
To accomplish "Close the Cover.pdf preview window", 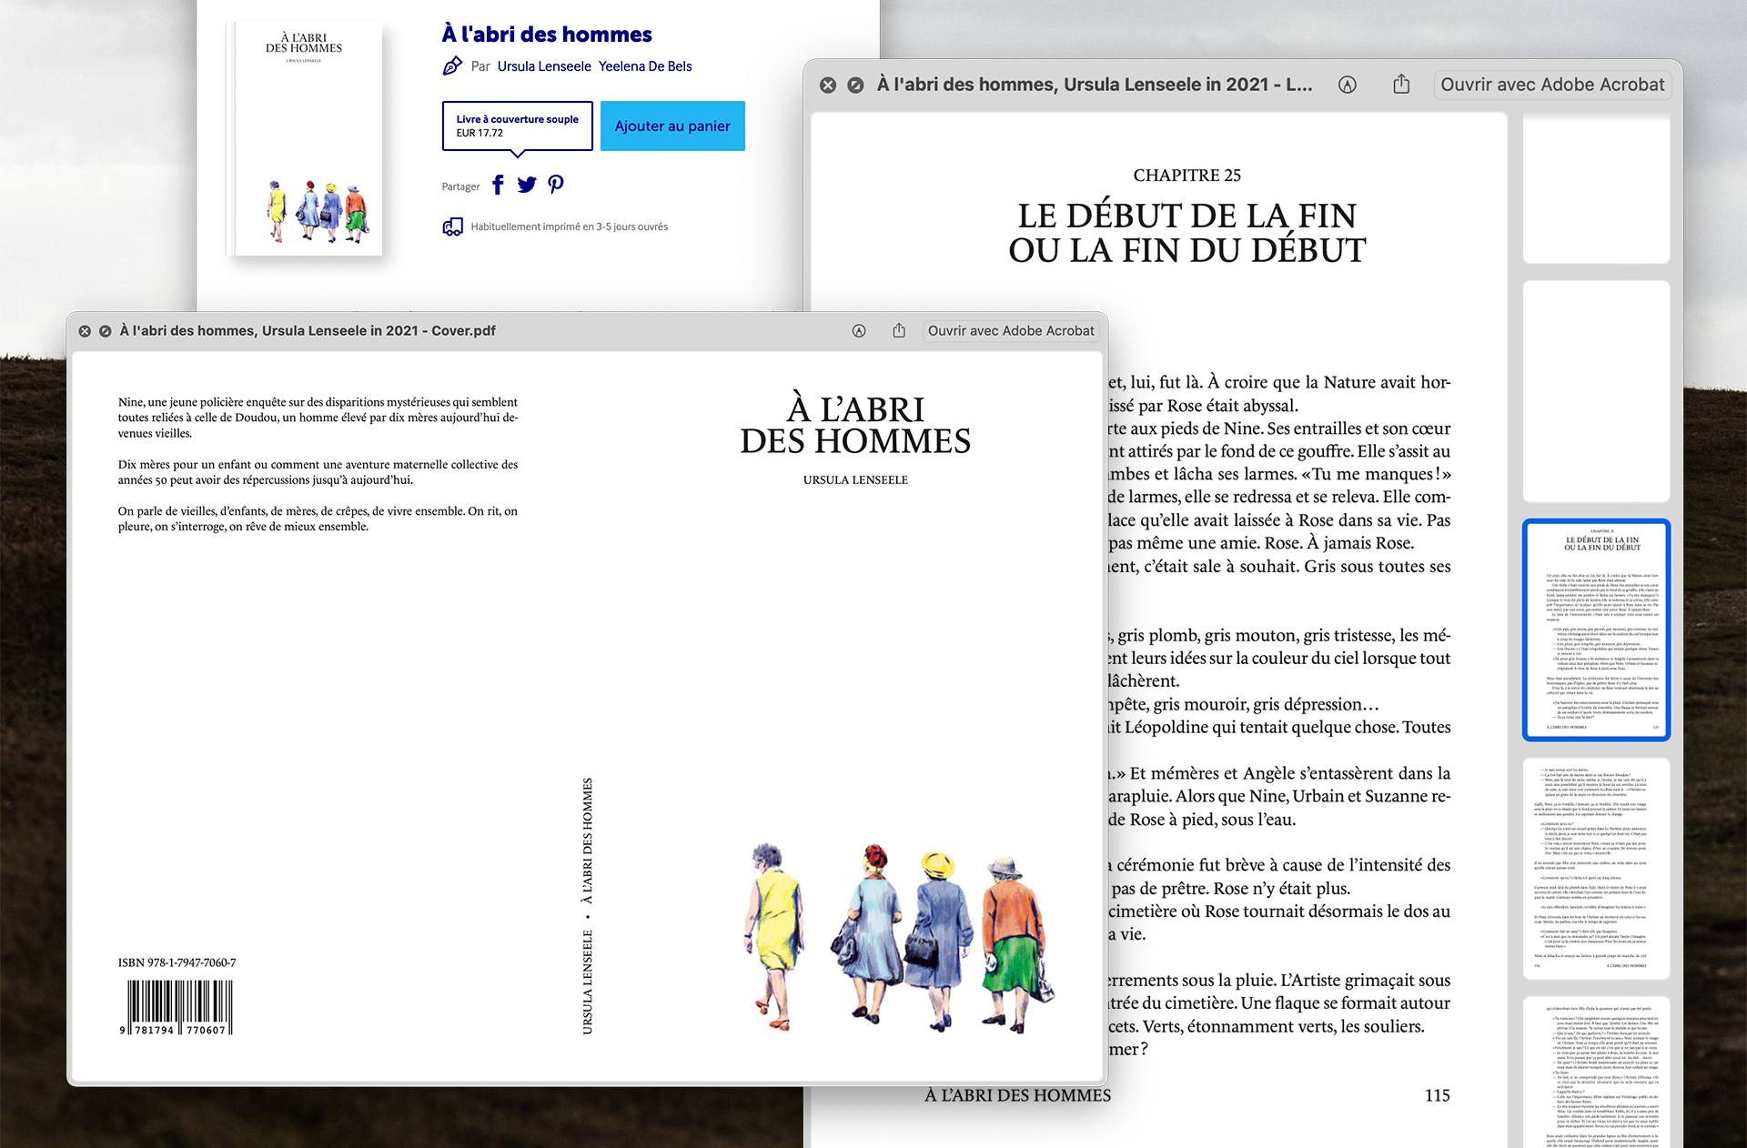I will pos(85,331).
